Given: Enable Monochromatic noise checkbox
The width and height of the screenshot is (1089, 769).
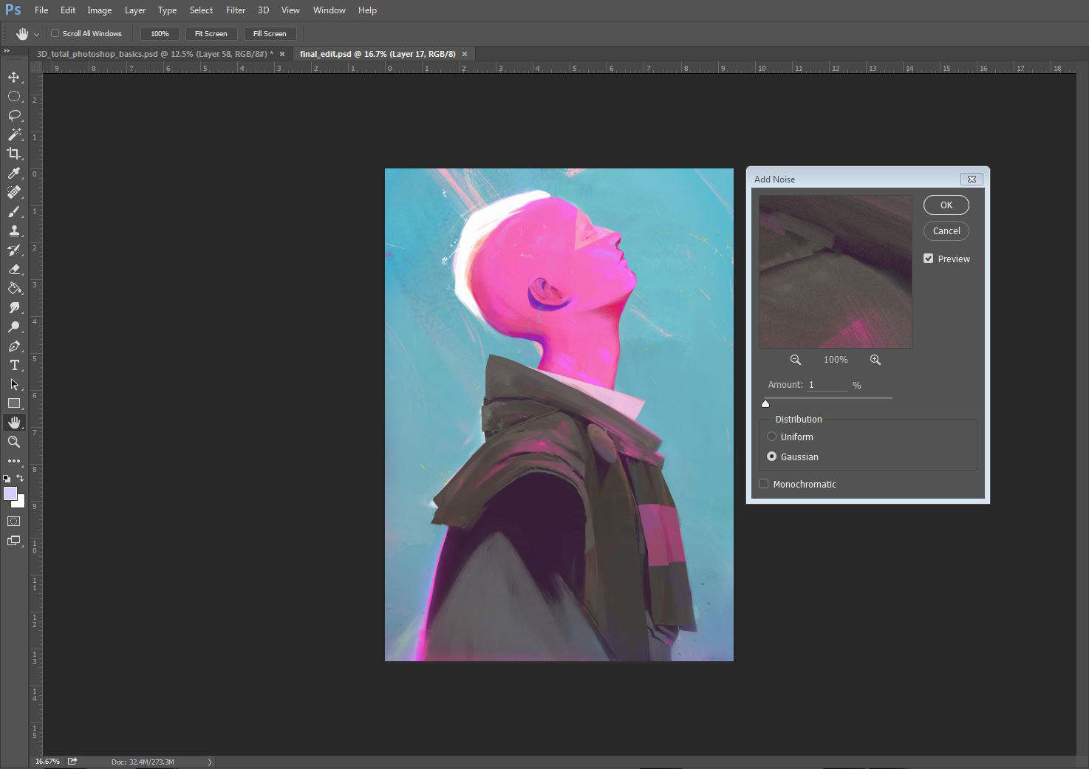Looking at the screenshot, I should click(764, 484).
